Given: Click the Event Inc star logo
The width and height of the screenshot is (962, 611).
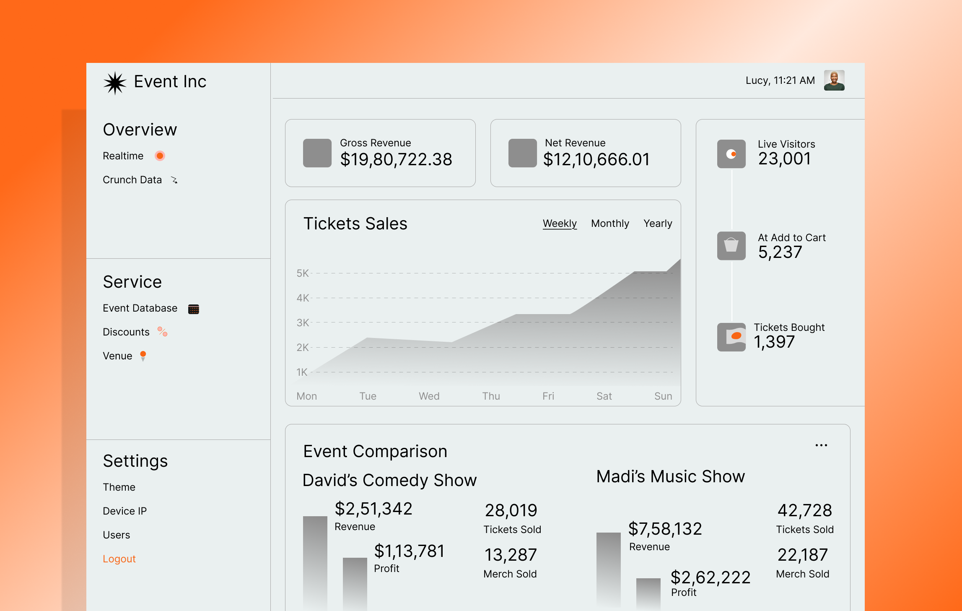Looking at the screenshot, I should 115,82.
